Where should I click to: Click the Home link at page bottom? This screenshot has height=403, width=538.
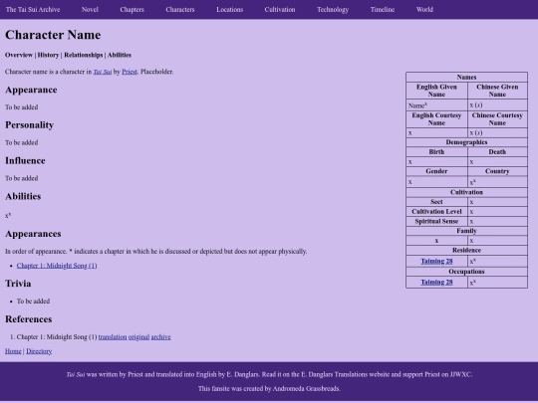(13, 351)
